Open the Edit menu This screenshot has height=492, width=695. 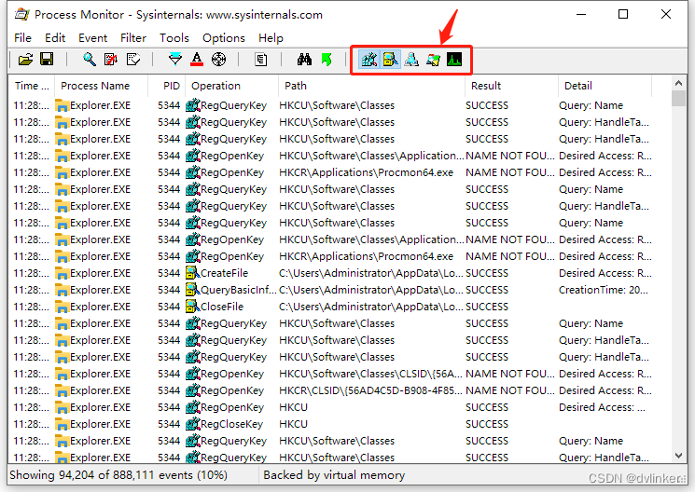coord(55,38)
